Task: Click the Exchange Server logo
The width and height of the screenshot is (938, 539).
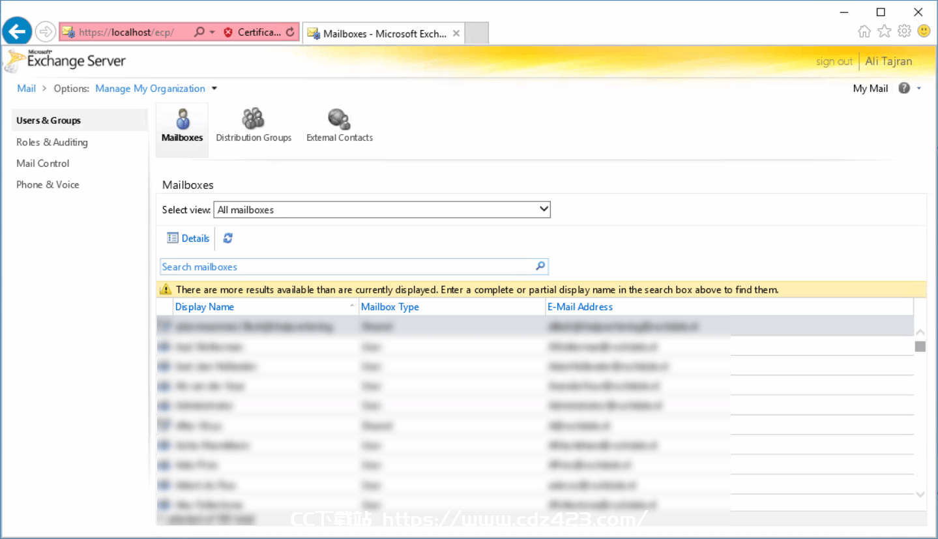Action: pos(65,61)
